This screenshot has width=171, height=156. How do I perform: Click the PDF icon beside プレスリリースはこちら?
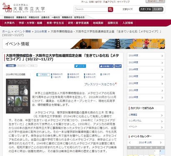(x=116, y=83)
